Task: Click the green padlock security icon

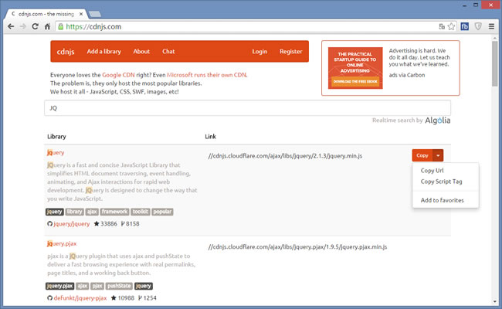Action: tap(60, 26)
